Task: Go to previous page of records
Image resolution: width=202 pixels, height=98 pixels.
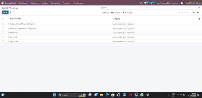Action: tap(185, 13)
